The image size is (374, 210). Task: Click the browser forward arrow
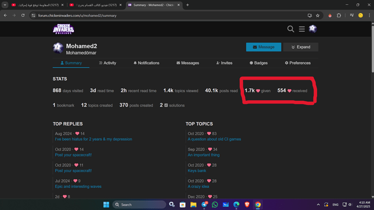(x=14, y=15)
